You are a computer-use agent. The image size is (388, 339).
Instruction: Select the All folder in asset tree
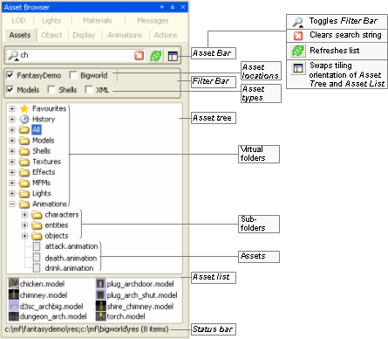[x=37, y=130]
